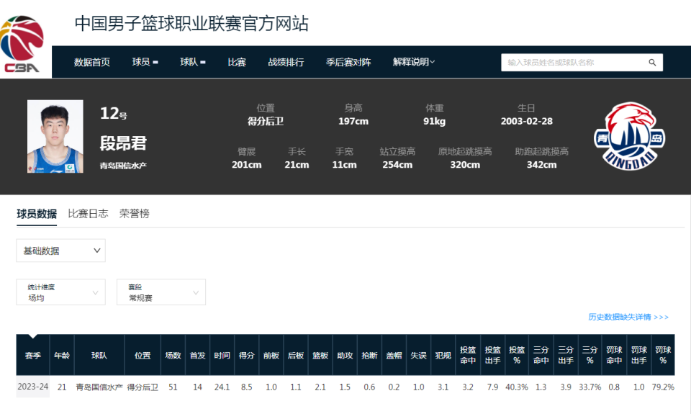Sort table by 时间 column

pos(222,356)
